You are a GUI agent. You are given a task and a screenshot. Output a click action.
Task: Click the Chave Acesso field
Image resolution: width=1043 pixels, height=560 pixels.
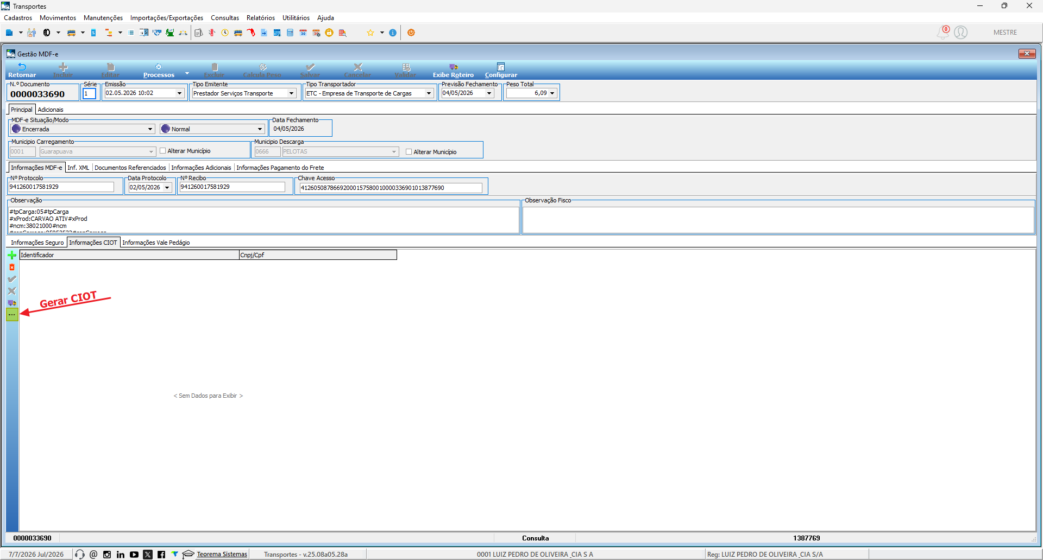coord(391,188)
